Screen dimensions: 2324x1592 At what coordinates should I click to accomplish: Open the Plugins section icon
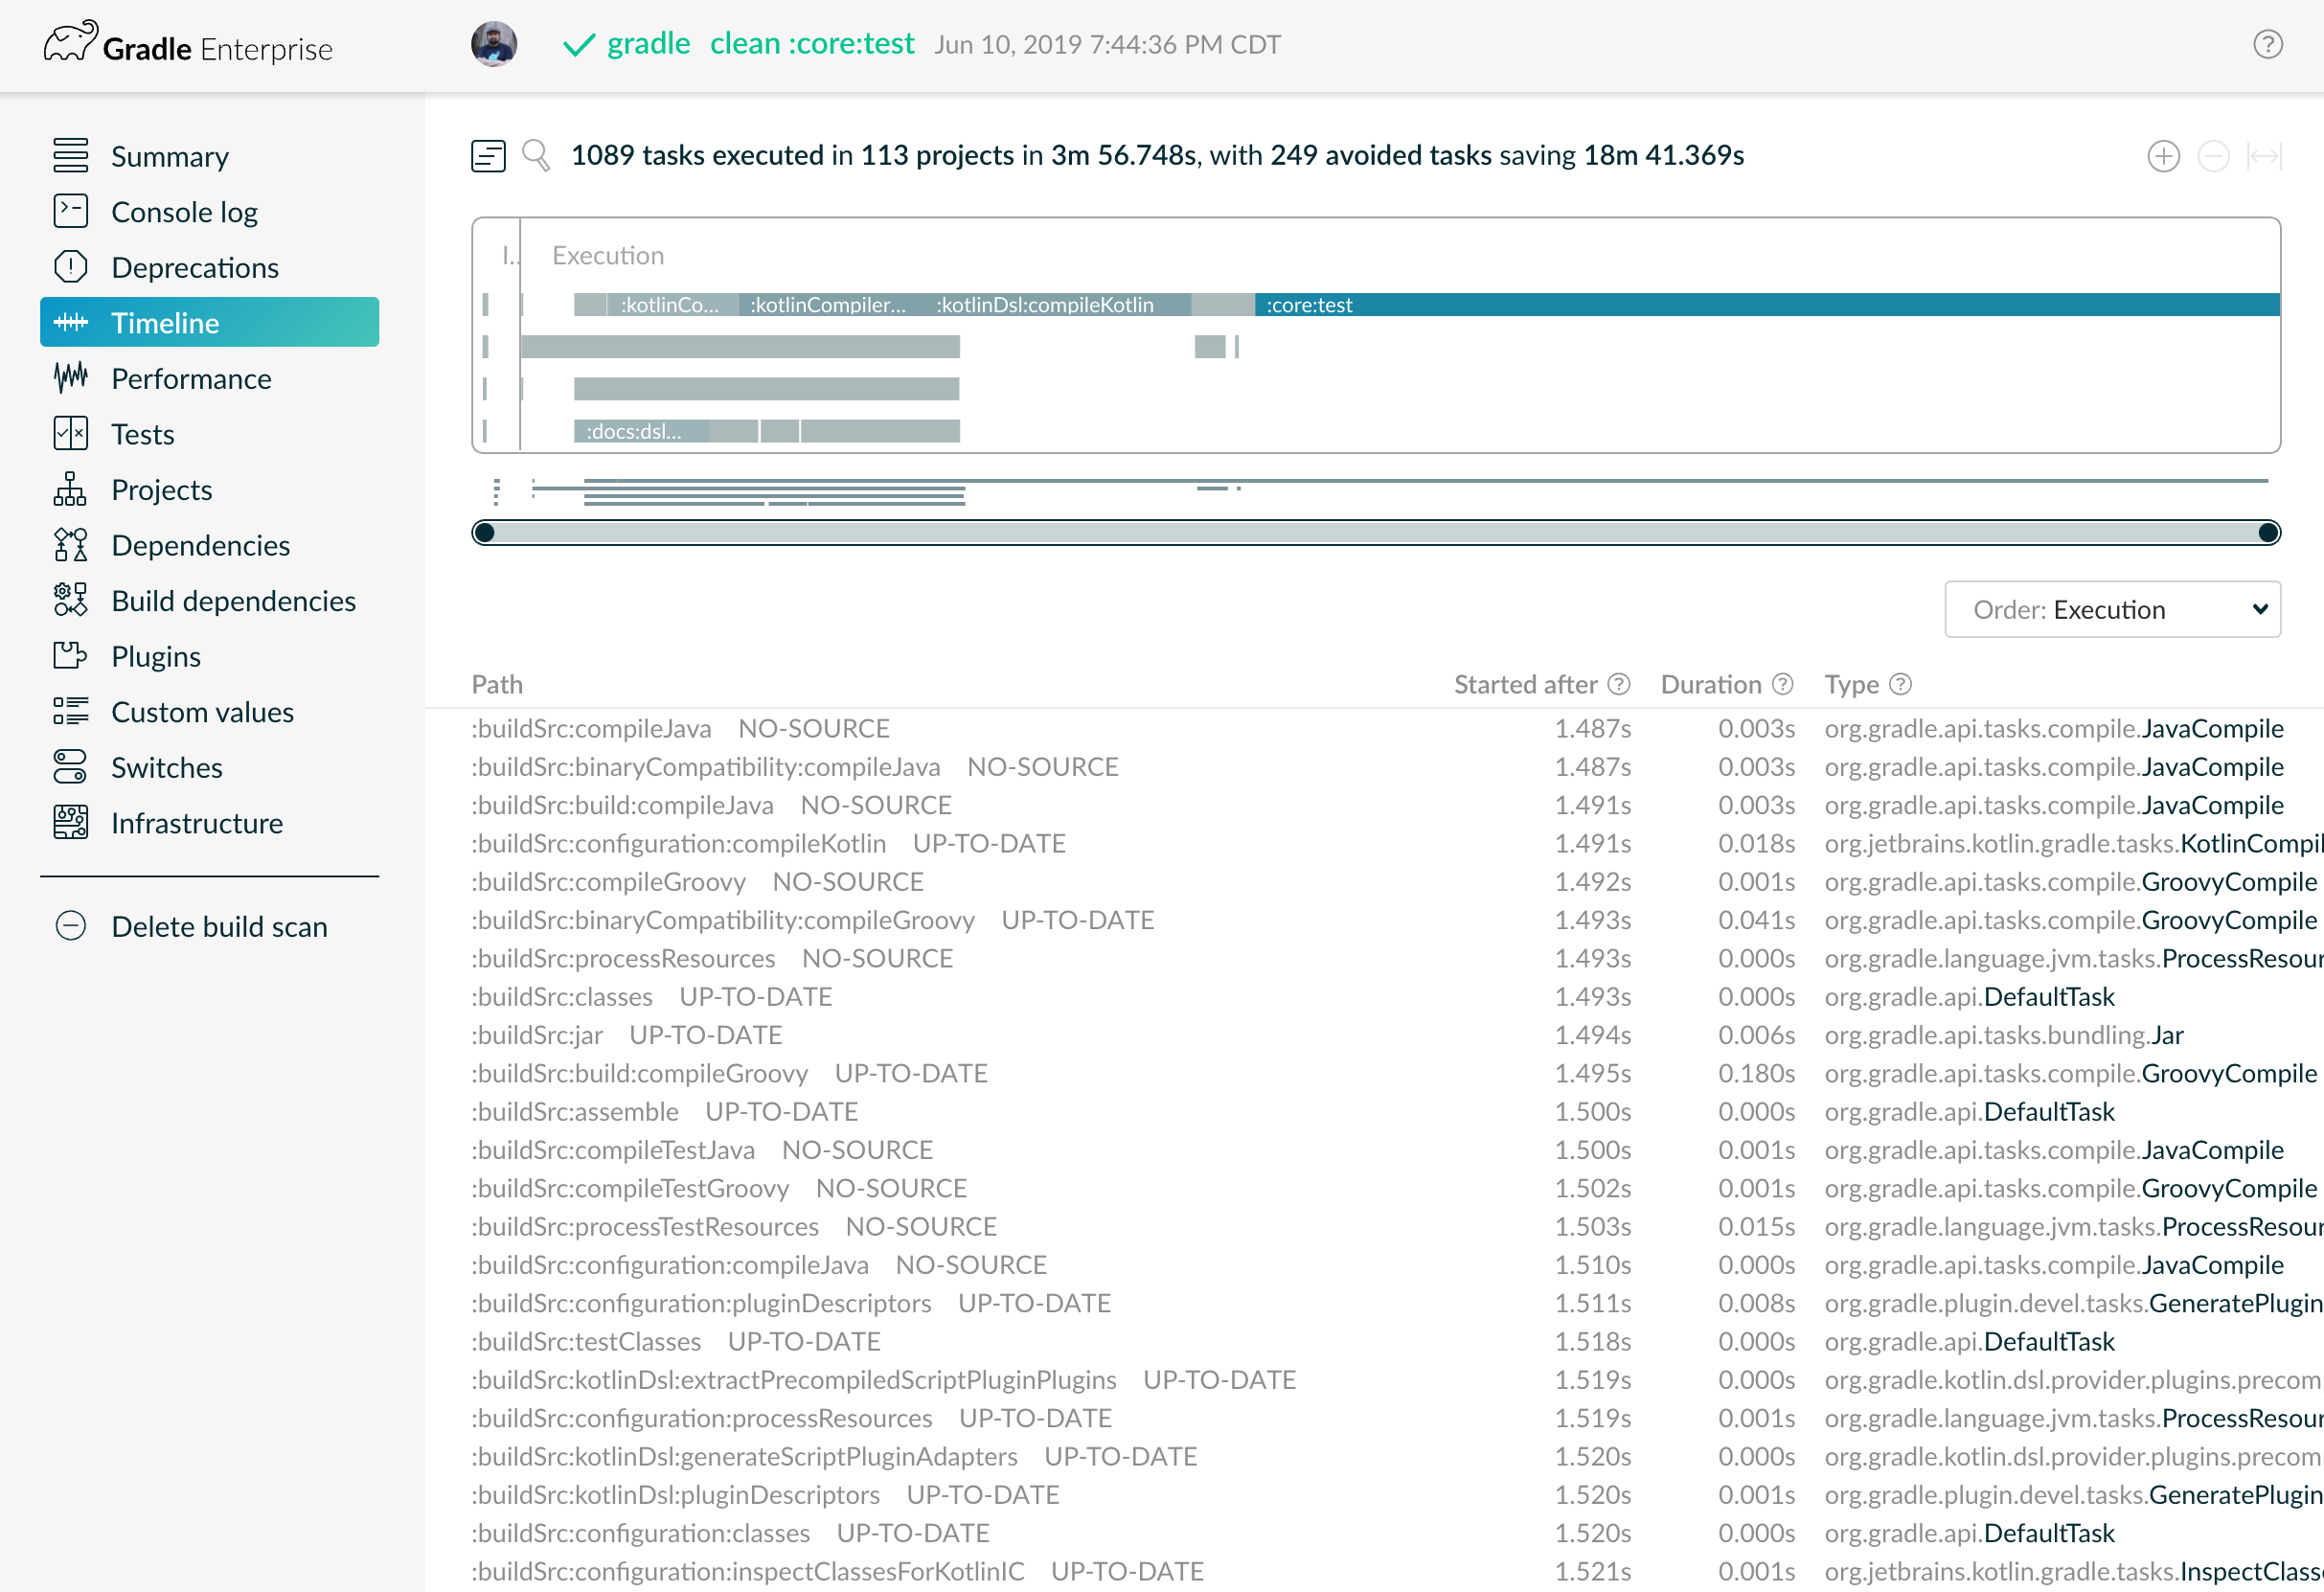[70, 656]
